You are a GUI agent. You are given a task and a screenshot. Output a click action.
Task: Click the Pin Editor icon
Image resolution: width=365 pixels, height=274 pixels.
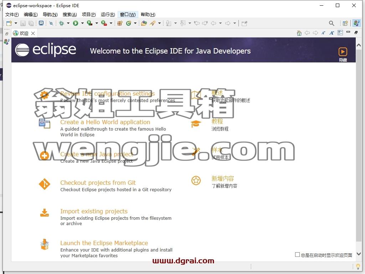(244, 23)
